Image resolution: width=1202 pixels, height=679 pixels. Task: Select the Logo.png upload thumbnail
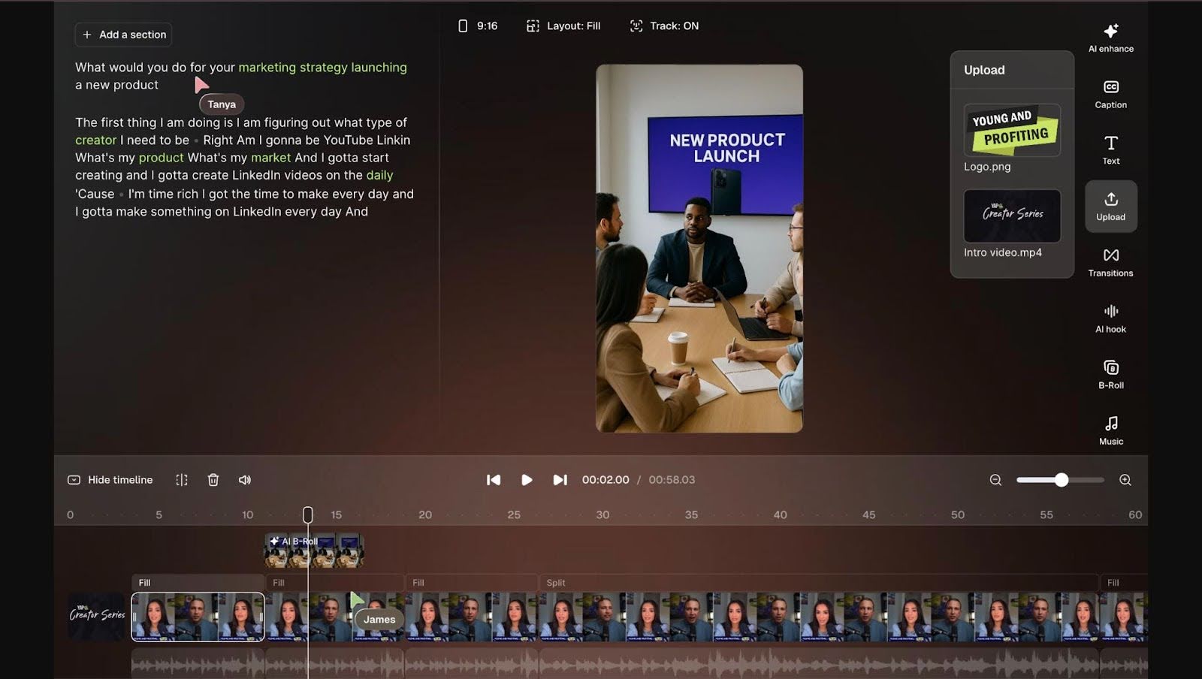[x=1012, y=130]
